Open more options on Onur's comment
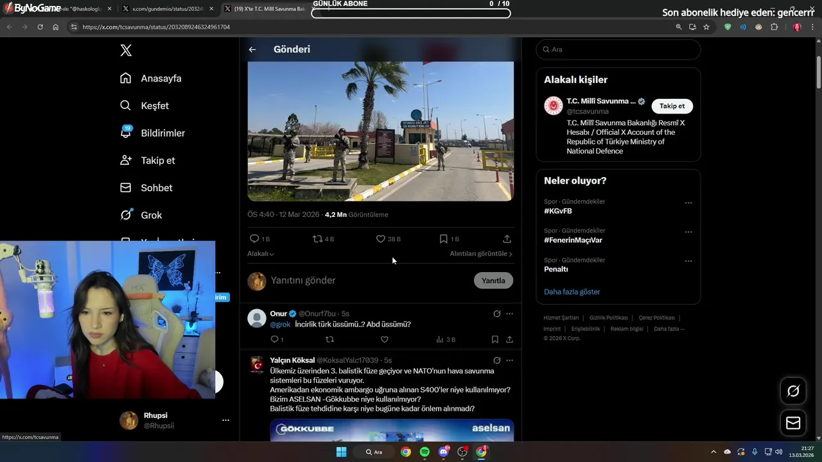Image resolution: width=822 pixels, height=462 pixels. pyautogui.click(x=509, y=314)
